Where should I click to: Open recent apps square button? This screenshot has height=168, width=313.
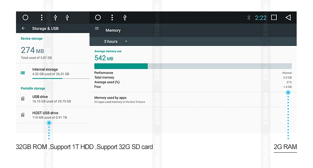tap(274, 17)
